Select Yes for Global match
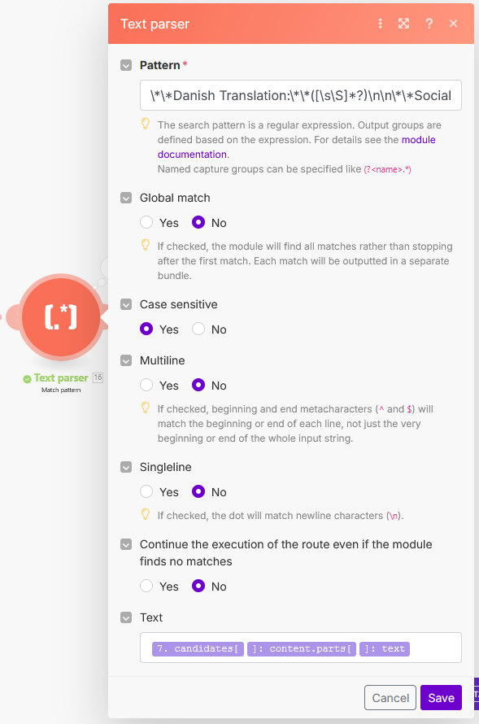 click(x=146, y=222)
